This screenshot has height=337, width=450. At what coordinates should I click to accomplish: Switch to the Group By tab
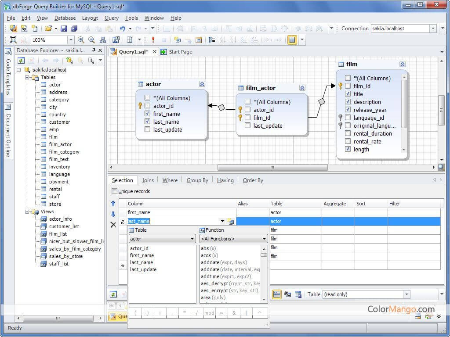pos(197,180)
